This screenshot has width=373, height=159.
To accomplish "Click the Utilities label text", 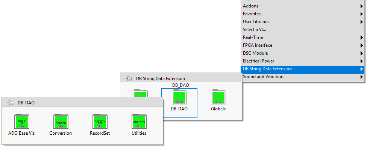I will coord(139,133).
